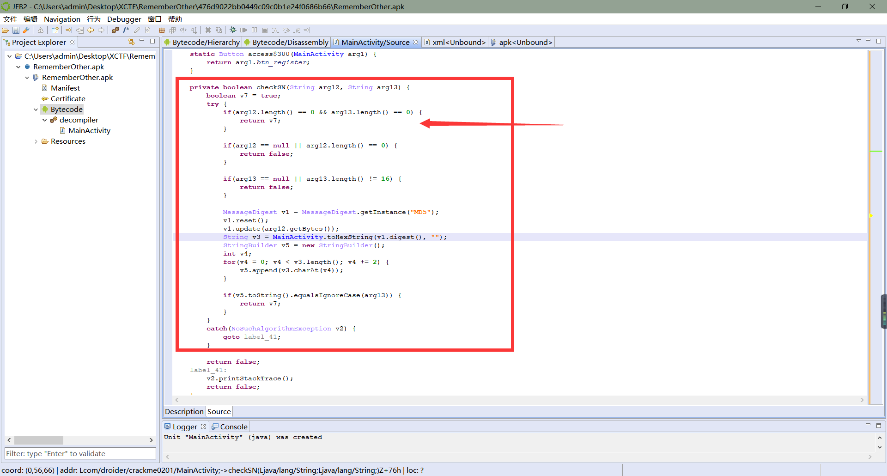Click the debugger stop square icon
887x476 pixels.
click(x=265, y=30)
